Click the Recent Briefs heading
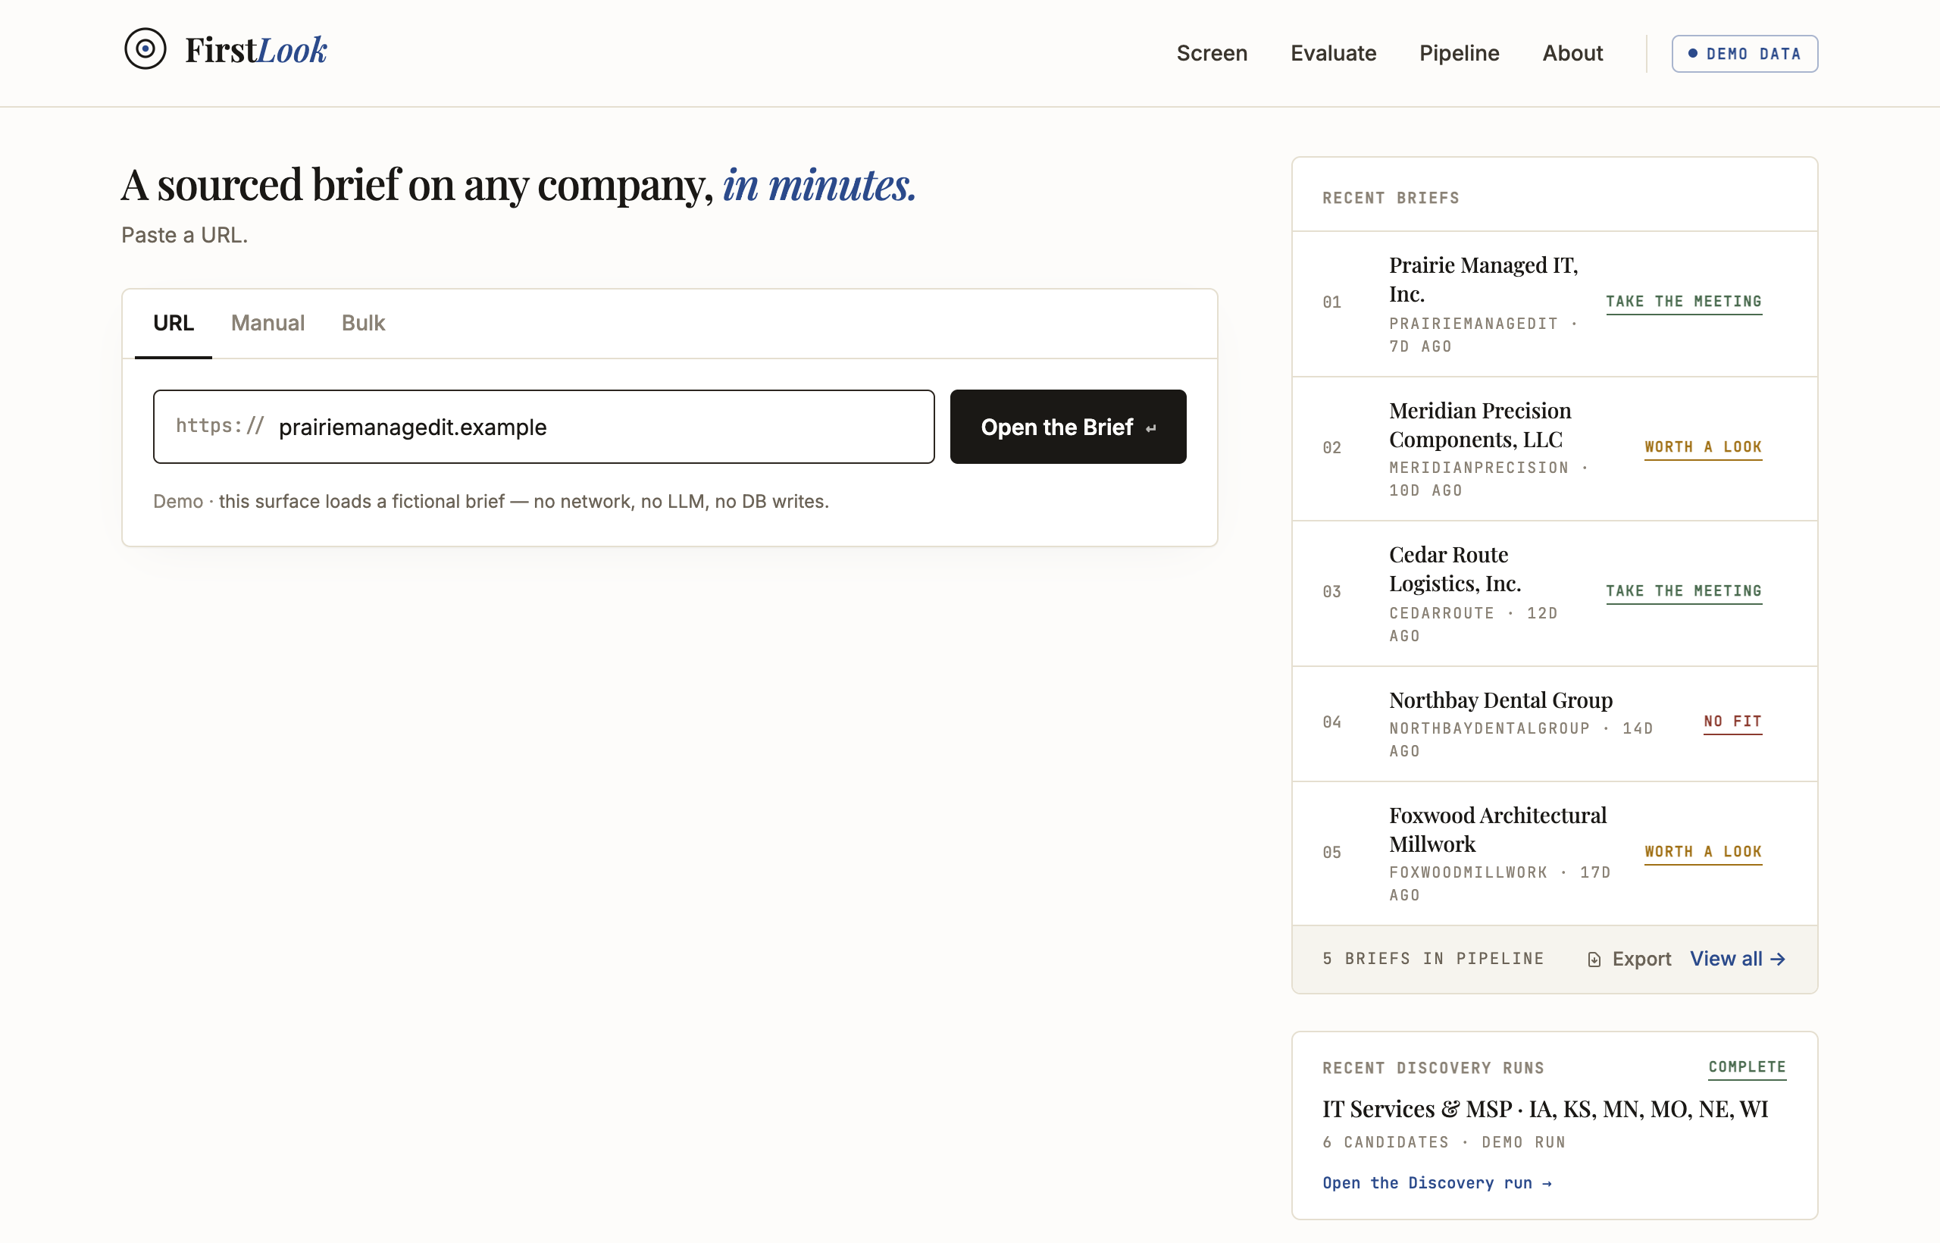This screenshot has width=1940, height=1243. pos(1391,198)
